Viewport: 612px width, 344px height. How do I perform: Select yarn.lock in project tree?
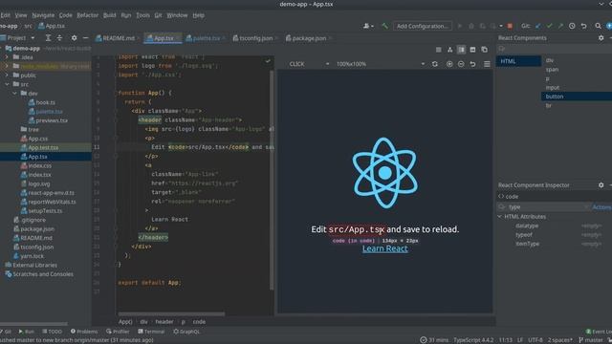(29, 256)
